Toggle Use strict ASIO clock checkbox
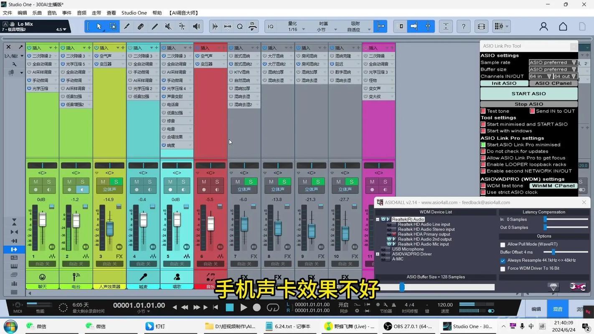This screenshot has width=594, height=334. [x=483, y=192]
